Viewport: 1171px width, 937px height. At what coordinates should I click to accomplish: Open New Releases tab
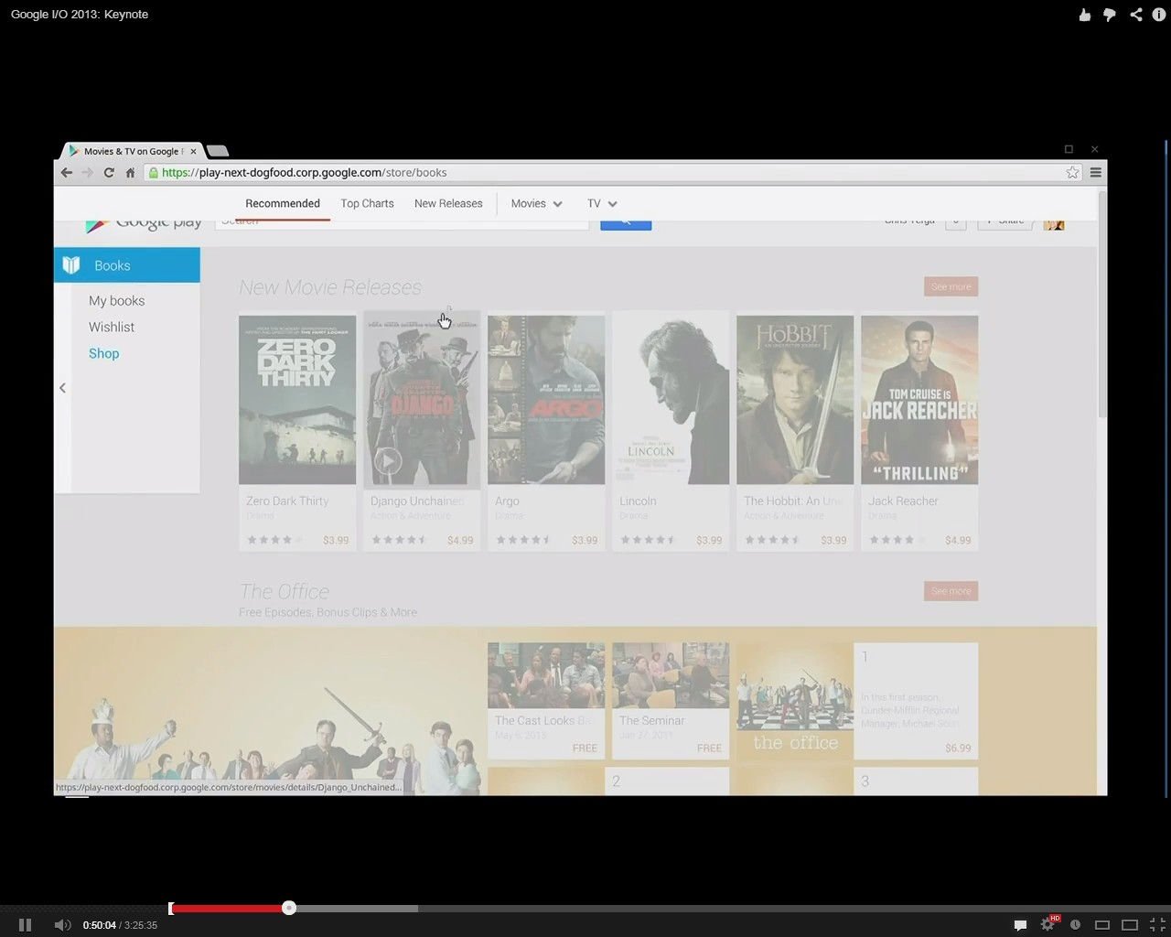coord(448,203)
